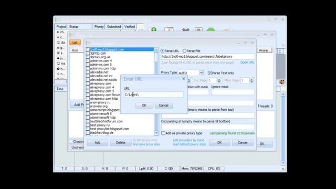The width and height of the screenshot is (336, 189).
Task: Click the List tab in proxy list window
Action: point(75,43)
